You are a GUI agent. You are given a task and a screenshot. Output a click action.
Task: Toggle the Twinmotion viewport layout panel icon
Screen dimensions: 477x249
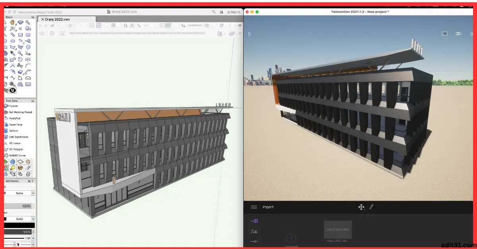click(444, 34)
